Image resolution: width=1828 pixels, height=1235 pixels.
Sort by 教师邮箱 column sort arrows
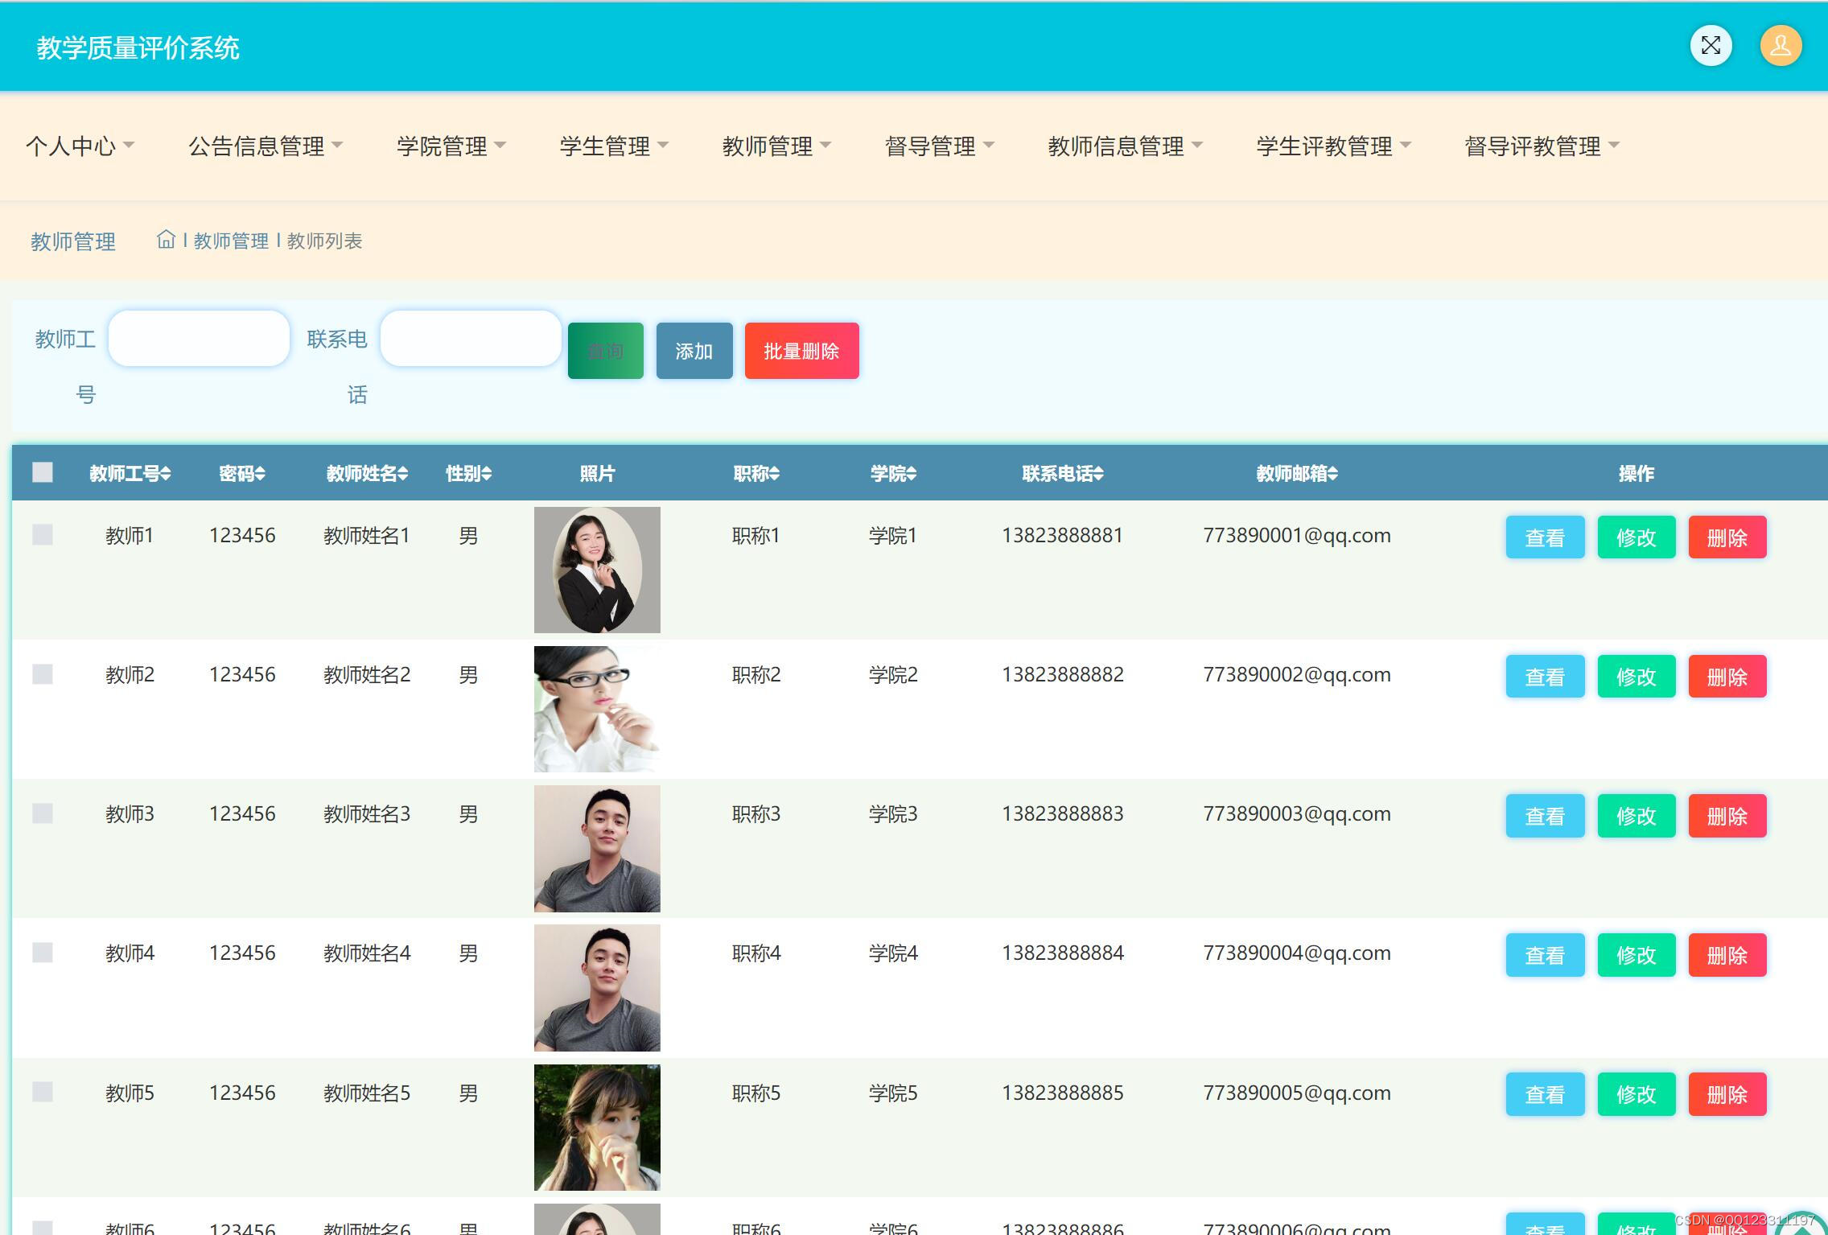[x=1333, y=474]
